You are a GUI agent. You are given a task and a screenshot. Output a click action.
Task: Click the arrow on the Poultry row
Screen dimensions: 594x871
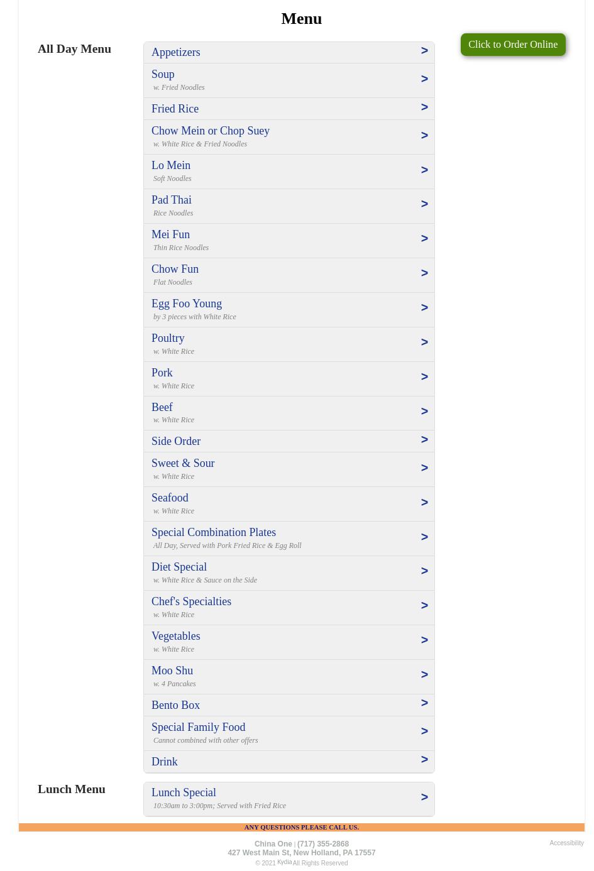(424, 342)
